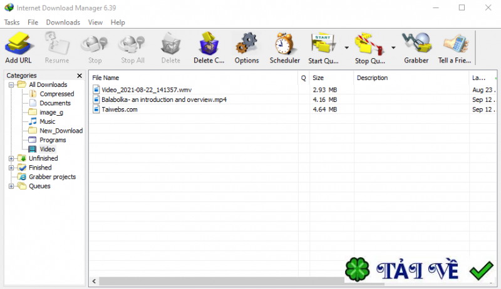Open the File menu
Viewport: 501px width, 289px height.
(33, 23)
